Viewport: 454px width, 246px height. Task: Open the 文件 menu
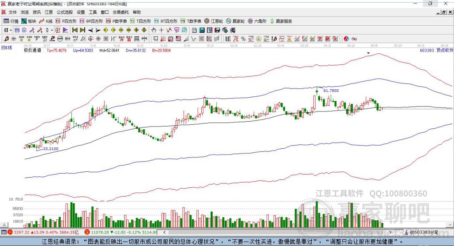click(12, 12)
